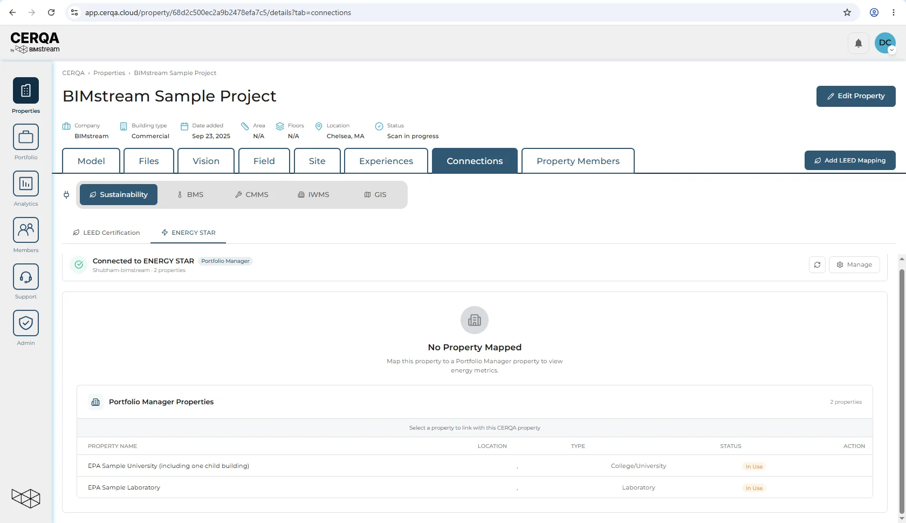Screen dimensions: 906x523
Task: Click the Portfolio Manager Properties building icon
Action: coord(96,402)
